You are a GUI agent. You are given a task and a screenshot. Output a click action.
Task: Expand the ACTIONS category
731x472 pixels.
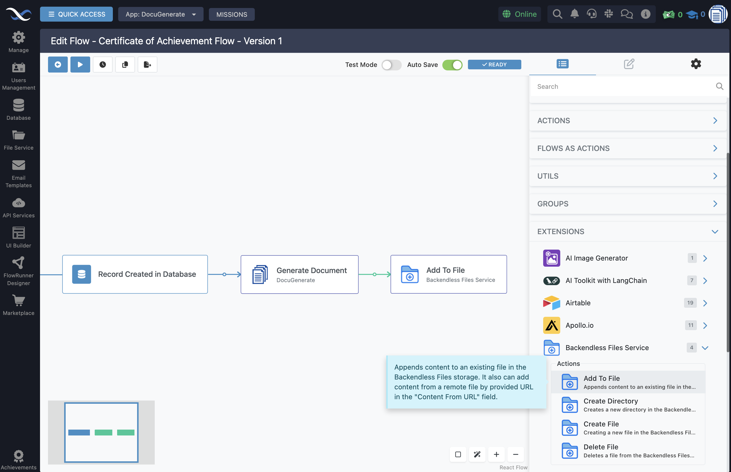[627, 121]
